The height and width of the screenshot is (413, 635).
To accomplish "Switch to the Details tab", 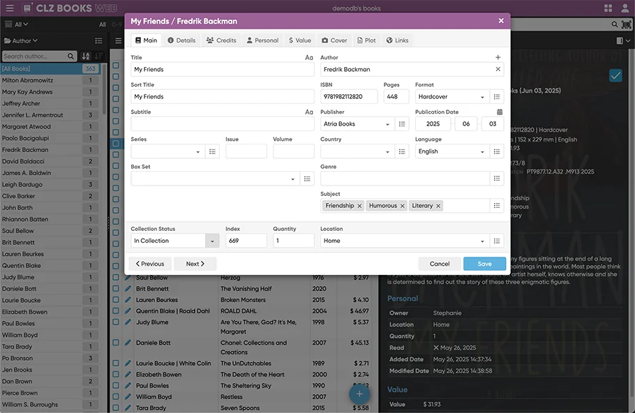I will 181,40.
